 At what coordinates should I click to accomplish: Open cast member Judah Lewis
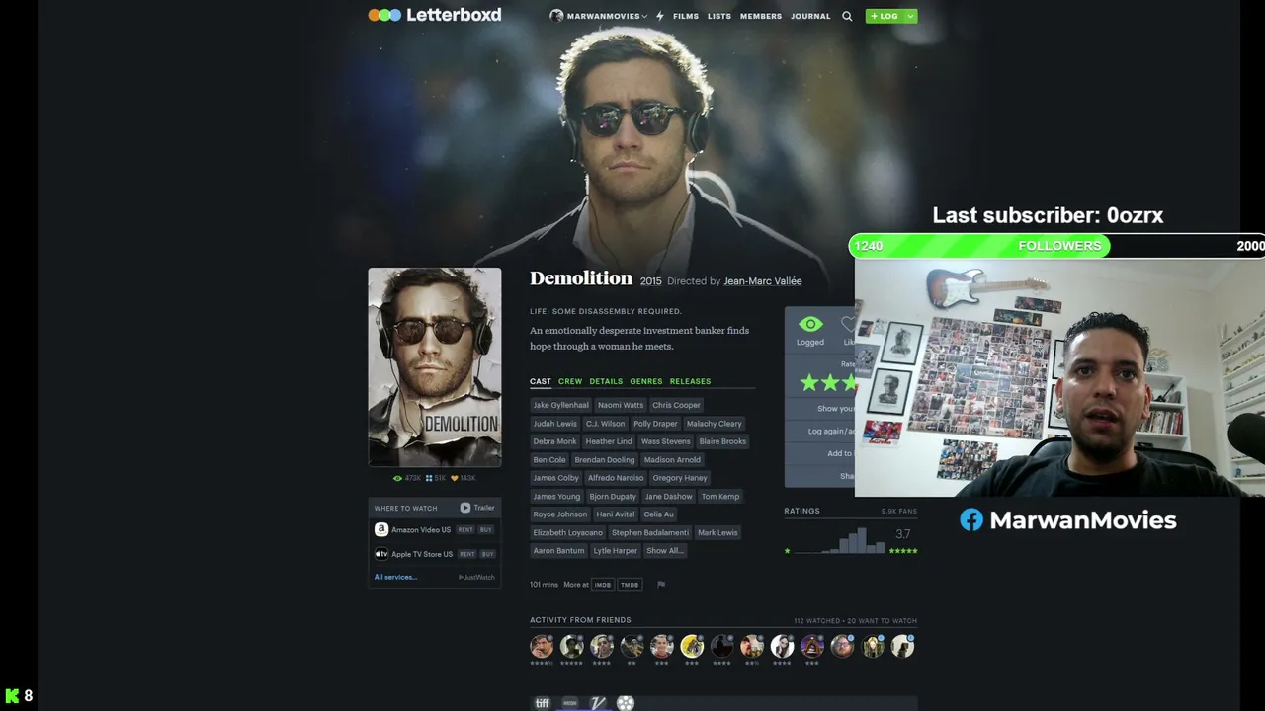554,424
